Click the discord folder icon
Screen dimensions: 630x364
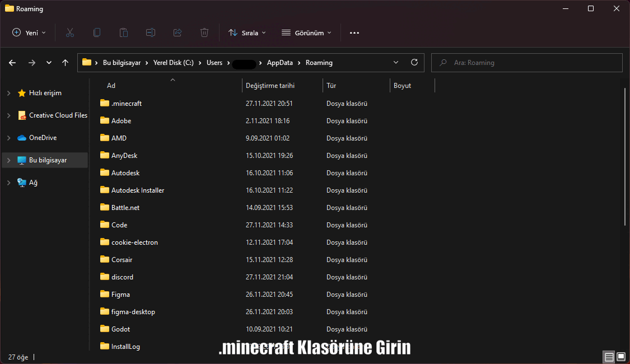105,277
